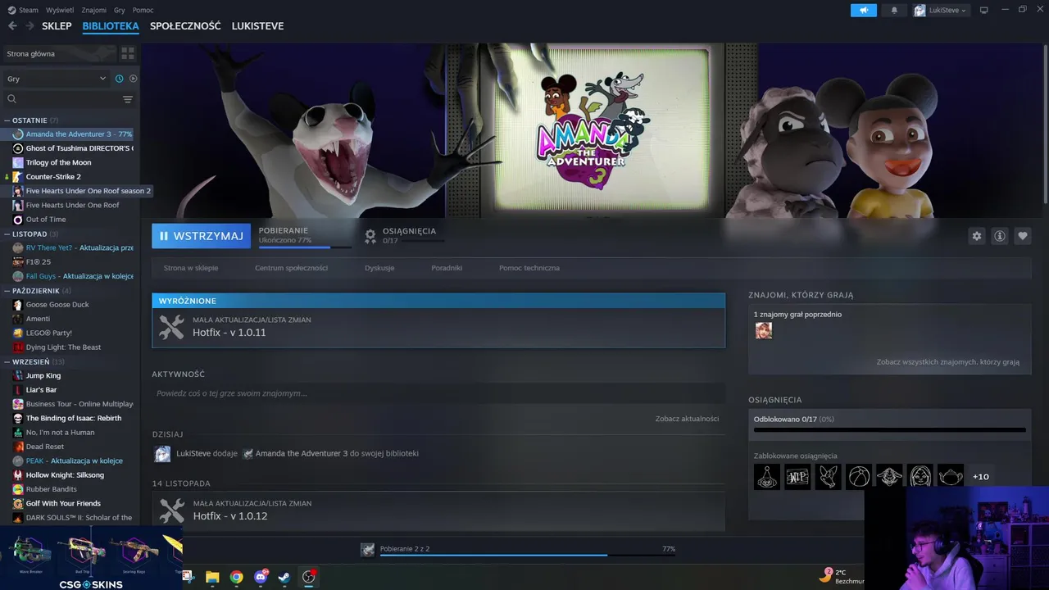Show the +10 remaining achievements
The width and height of the screenshot is (1049, 590).
coord(981,476)
